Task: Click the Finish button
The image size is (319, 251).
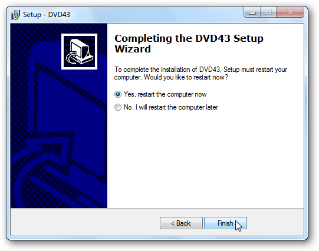Action: pyautogui.click(x=225, y=223)
